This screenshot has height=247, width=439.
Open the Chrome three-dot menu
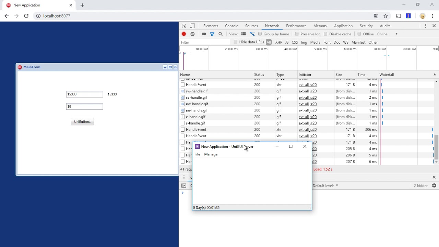point(432,16)
